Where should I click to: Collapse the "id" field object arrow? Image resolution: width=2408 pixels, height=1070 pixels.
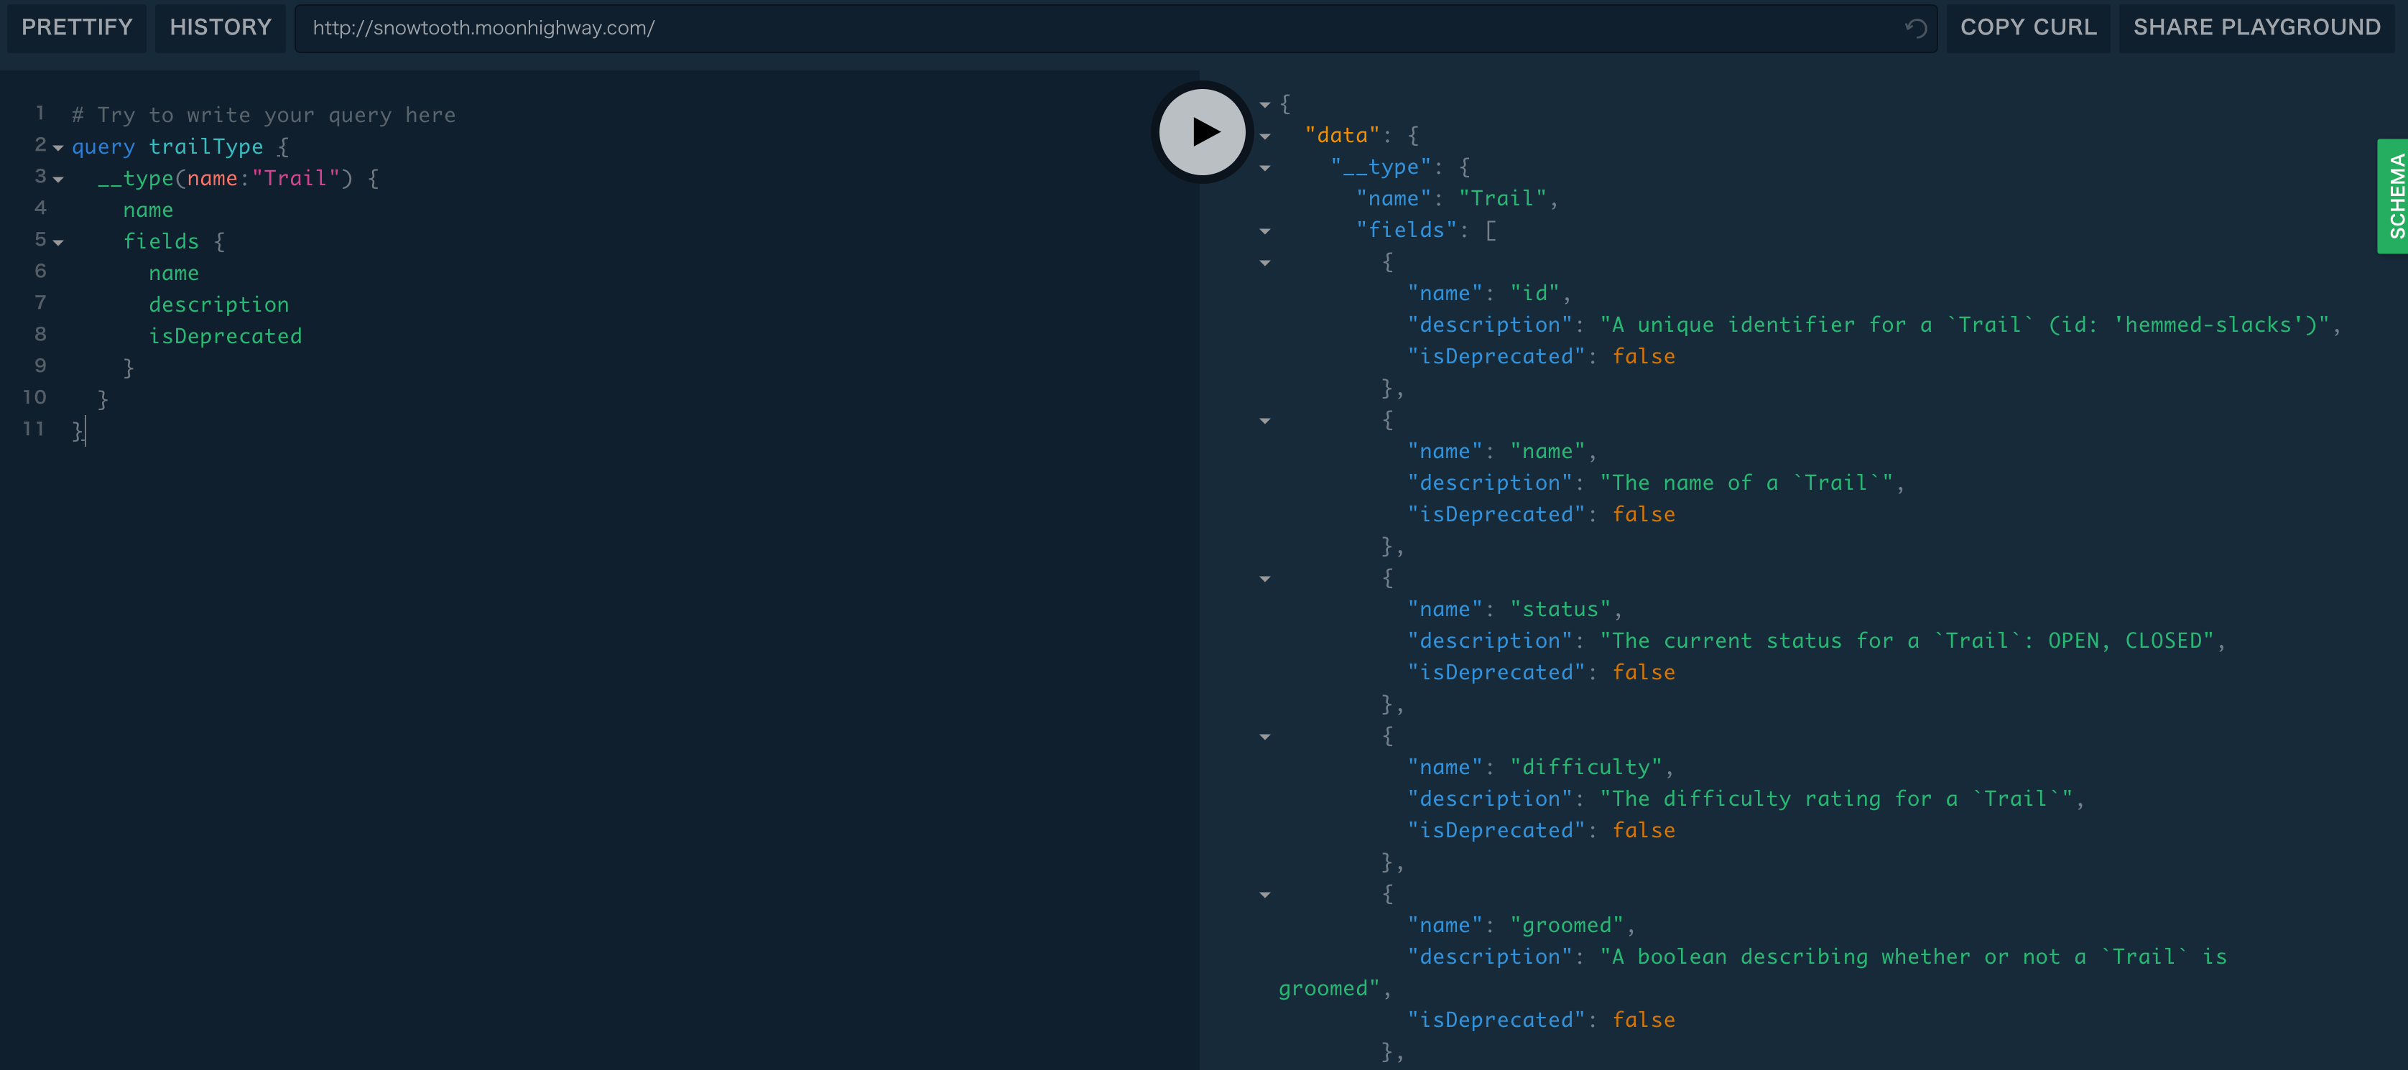point(1265,263)
